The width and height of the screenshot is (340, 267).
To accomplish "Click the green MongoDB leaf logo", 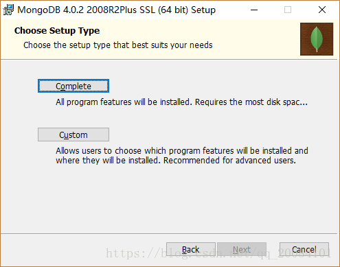I will tap(317, 39).
